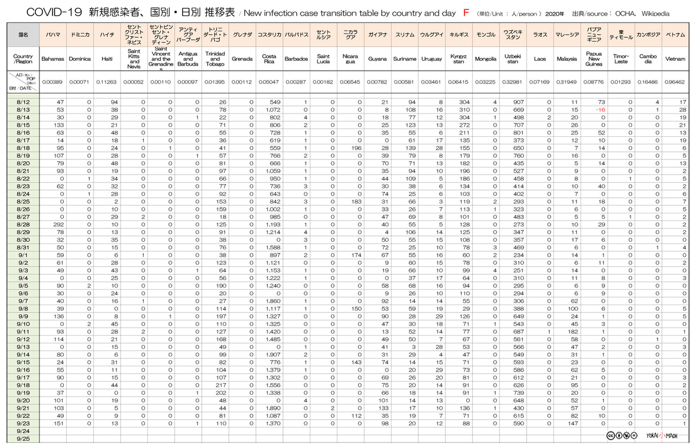Select the Antigua and Barbuda header
696x447 pixels.
click(x=188, y=59)
